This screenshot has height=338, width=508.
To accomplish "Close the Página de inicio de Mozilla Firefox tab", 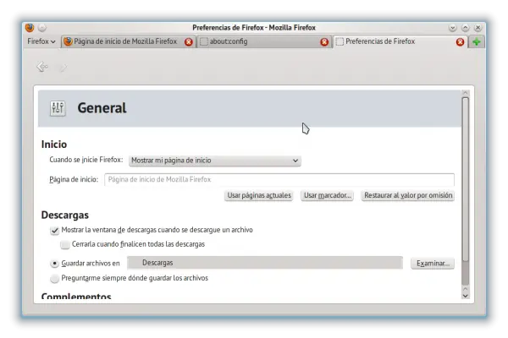I will coord(188,41).
